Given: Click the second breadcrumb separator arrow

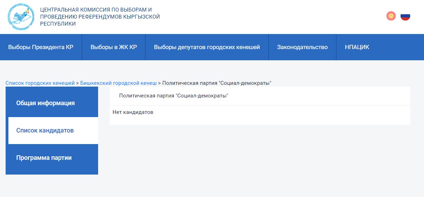Looking at the screenshot, I should (159, 83).
